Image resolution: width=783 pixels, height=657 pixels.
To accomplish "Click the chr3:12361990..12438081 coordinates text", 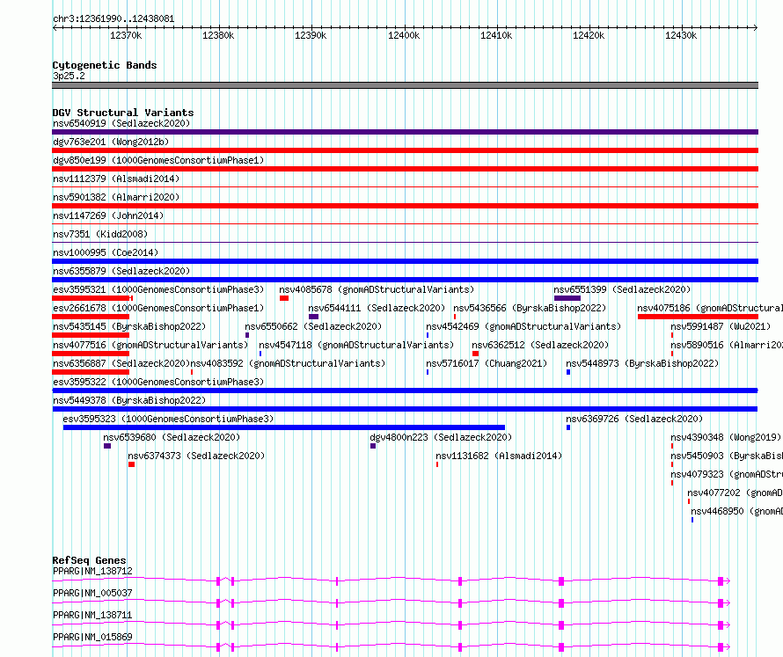I will pos(113,19).
